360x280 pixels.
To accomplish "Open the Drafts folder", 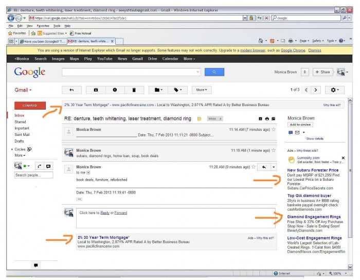I will point(19,141).
